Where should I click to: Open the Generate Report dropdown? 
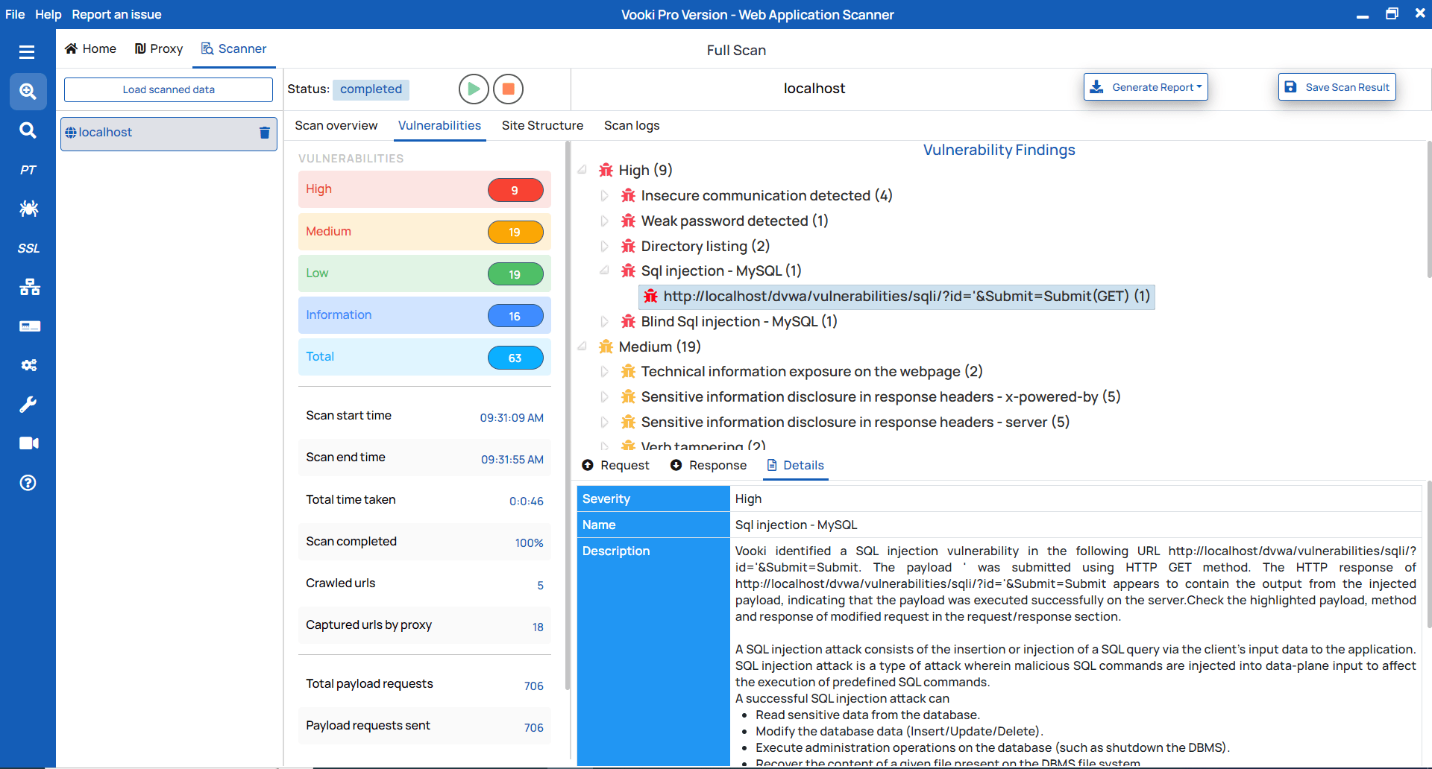(x=1145, y=86)
